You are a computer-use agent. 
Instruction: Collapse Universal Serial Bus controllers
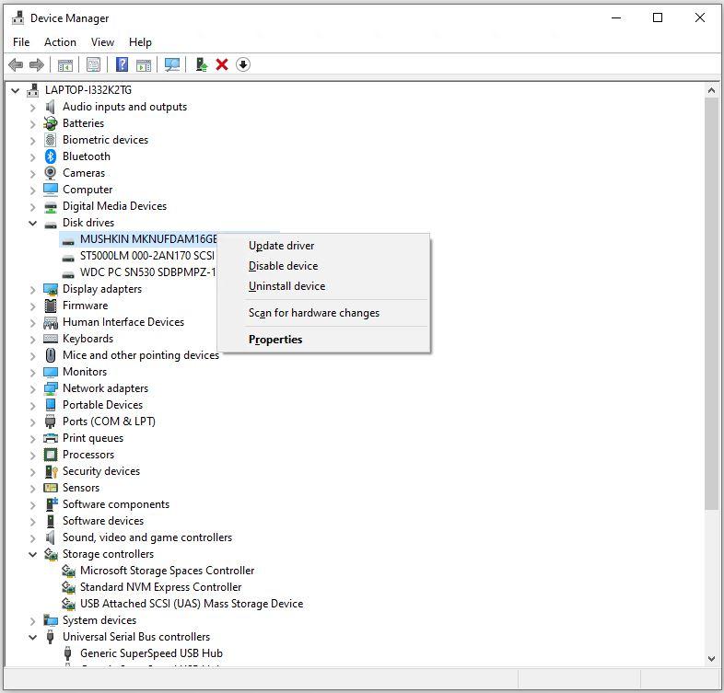pyautogui.click(x=33, y=637)
